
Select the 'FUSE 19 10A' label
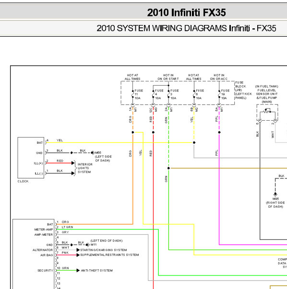(225, 94)
